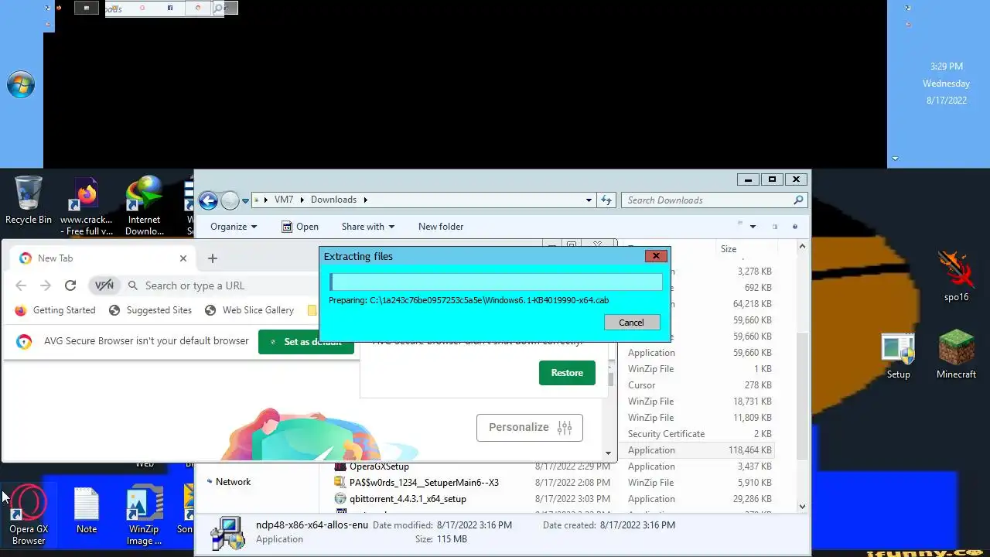Viewport: 990px width, 557px height.
Task: Go back in the Explorer window
Action: [208, 200]
